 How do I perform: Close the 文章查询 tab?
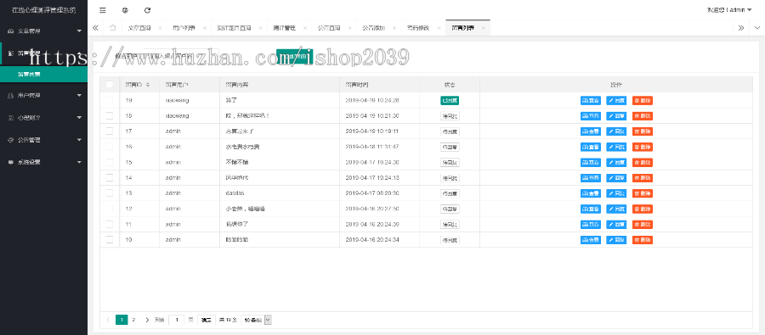pos(160,28)
